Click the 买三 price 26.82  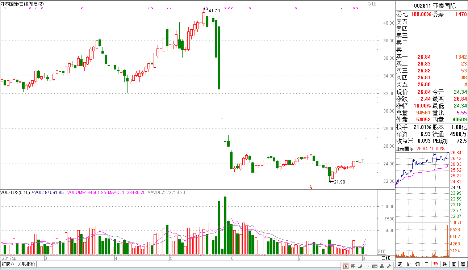coord(424,71)
